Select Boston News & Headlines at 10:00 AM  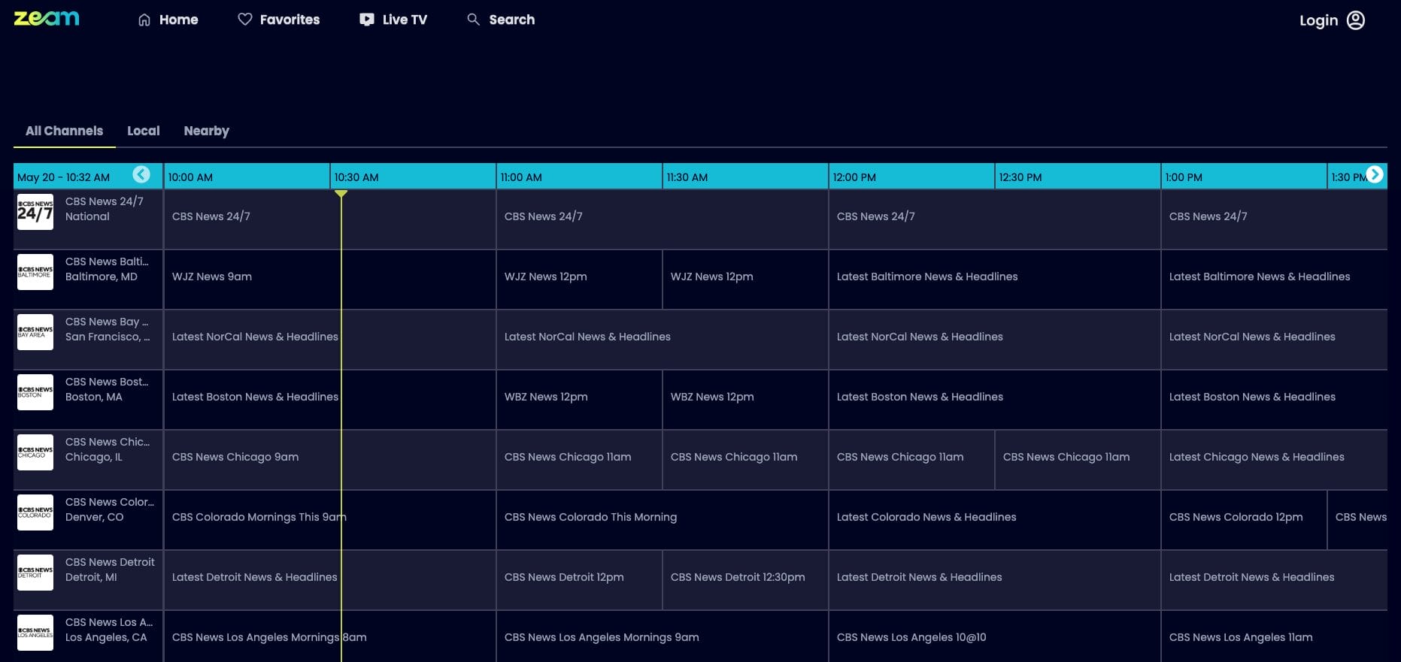click(330, 400)
